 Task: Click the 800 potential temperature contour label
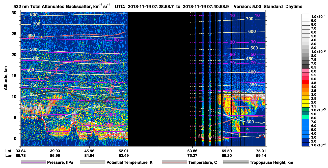(34, 15)
